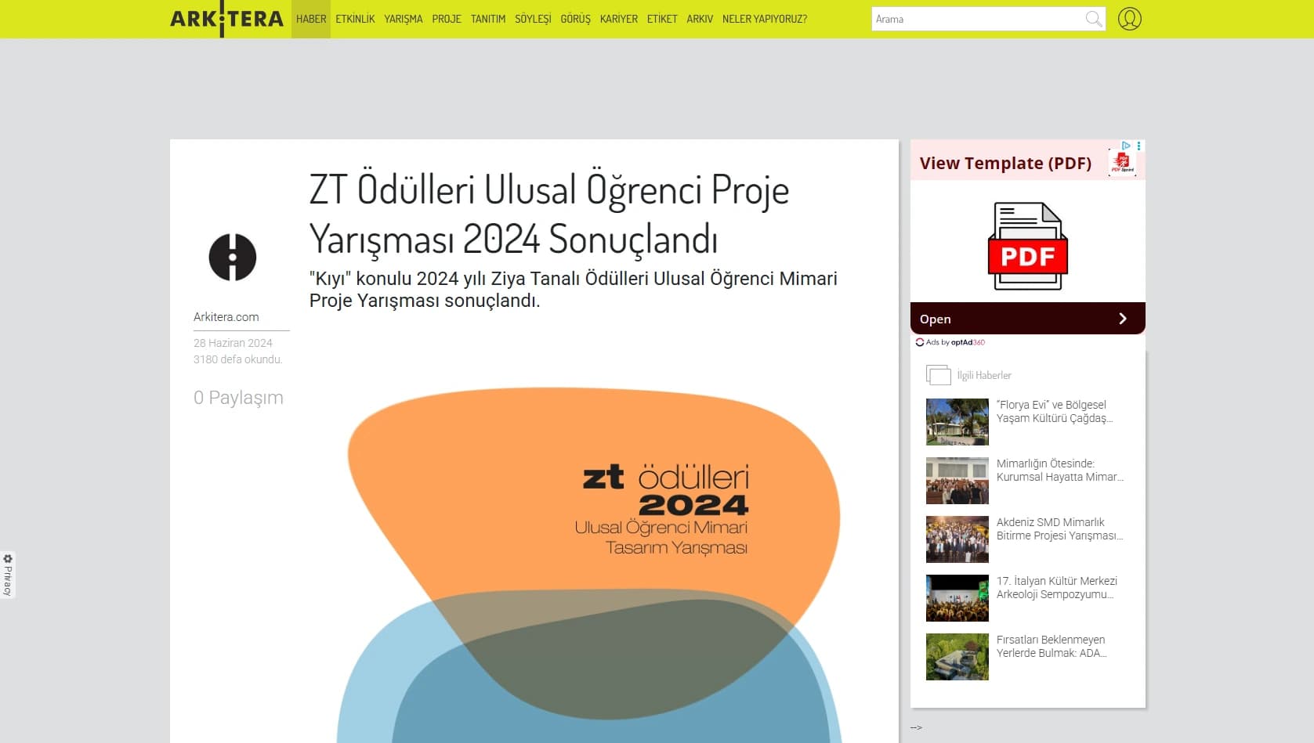Open the Florya Evi article thumbnail

(957, 422)
